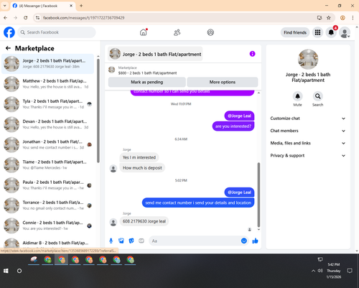Open the Windows Start button
This screenshot has height=288, width=359.
coord(6,271)
